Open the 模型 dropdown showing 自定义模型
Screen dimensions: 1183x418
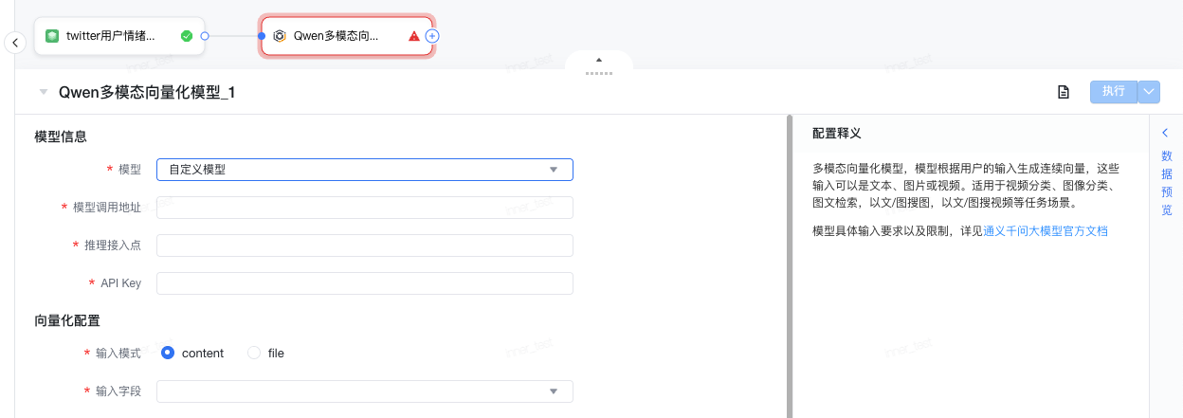[364, 170]
